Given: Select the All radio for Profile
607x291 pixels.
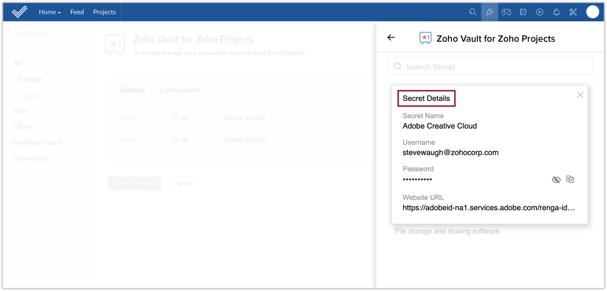Looking at the screenshot, I should [x=175, y=117].
